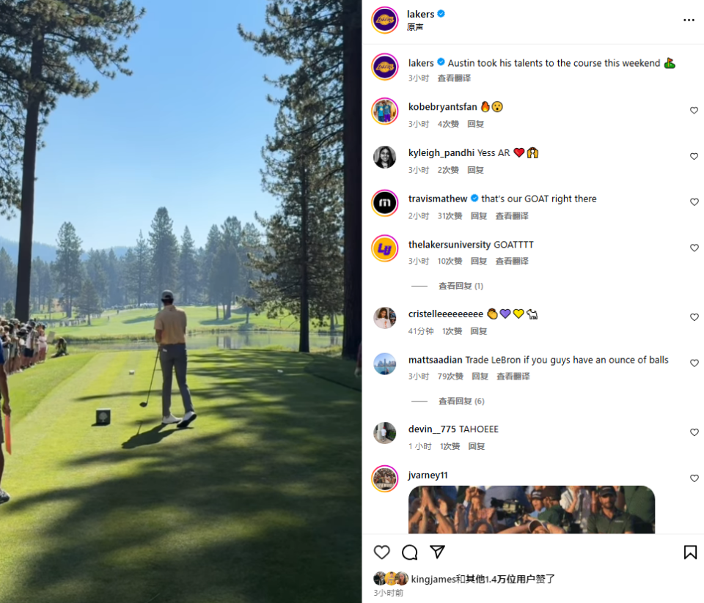The height and width of the screenshot is (603, 704).
Task: Expand 查看回复 (1) under thelakersuniversity comment
Action: (461, 286)
